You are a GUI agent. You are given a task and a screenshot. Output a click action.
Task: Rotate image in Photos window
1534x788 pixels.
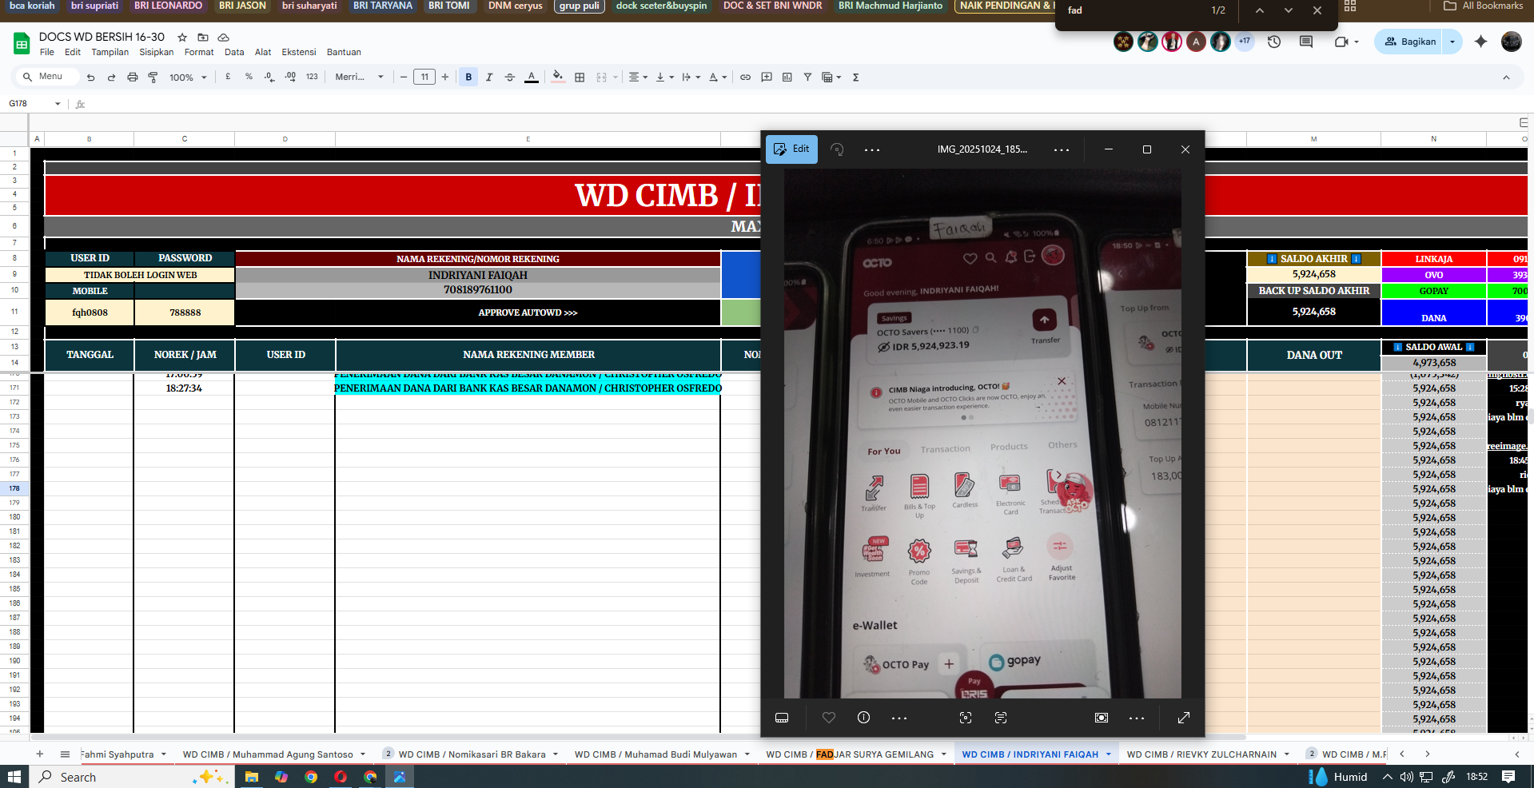click(x=837, y=149)
